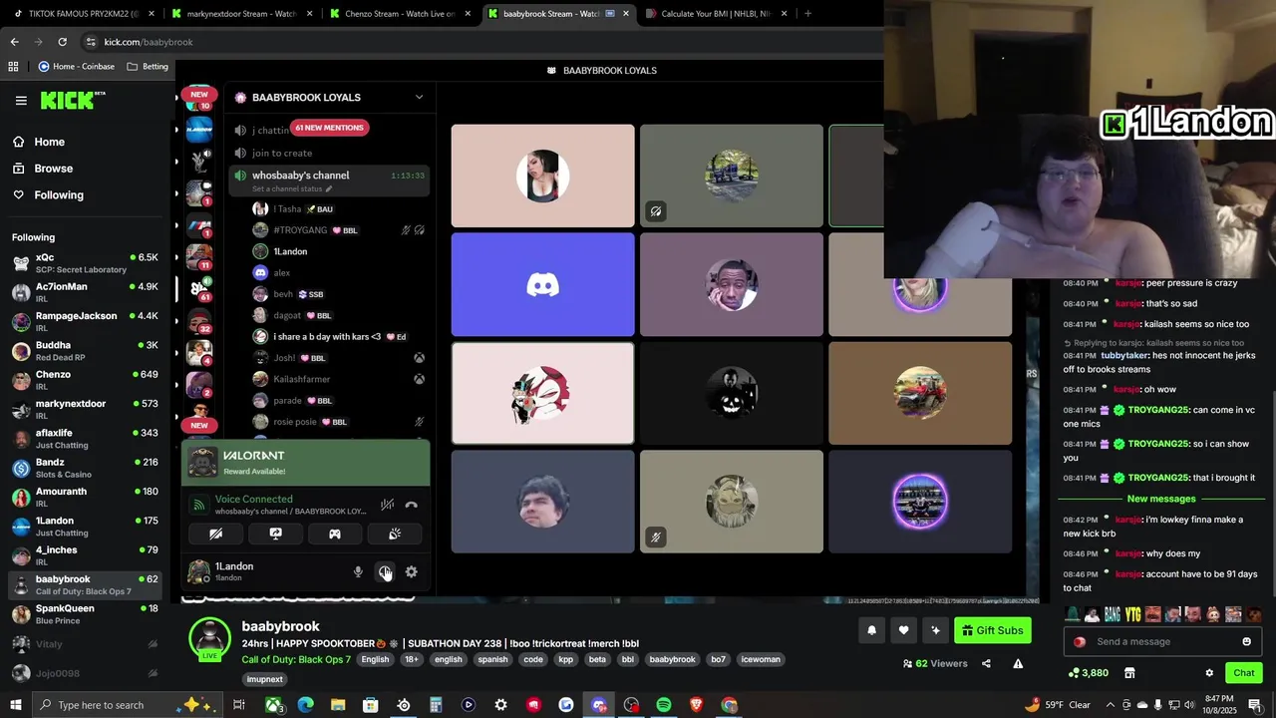This screenshot has width=1276, height=718.
Task: Toggle Discord deafen headphones button
Action: tap(385, 571)
